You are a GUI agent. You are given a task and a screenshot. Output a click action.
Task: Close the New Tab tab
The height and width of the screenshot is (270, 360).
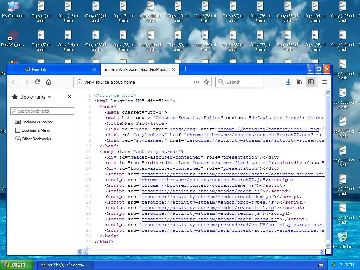94,69
